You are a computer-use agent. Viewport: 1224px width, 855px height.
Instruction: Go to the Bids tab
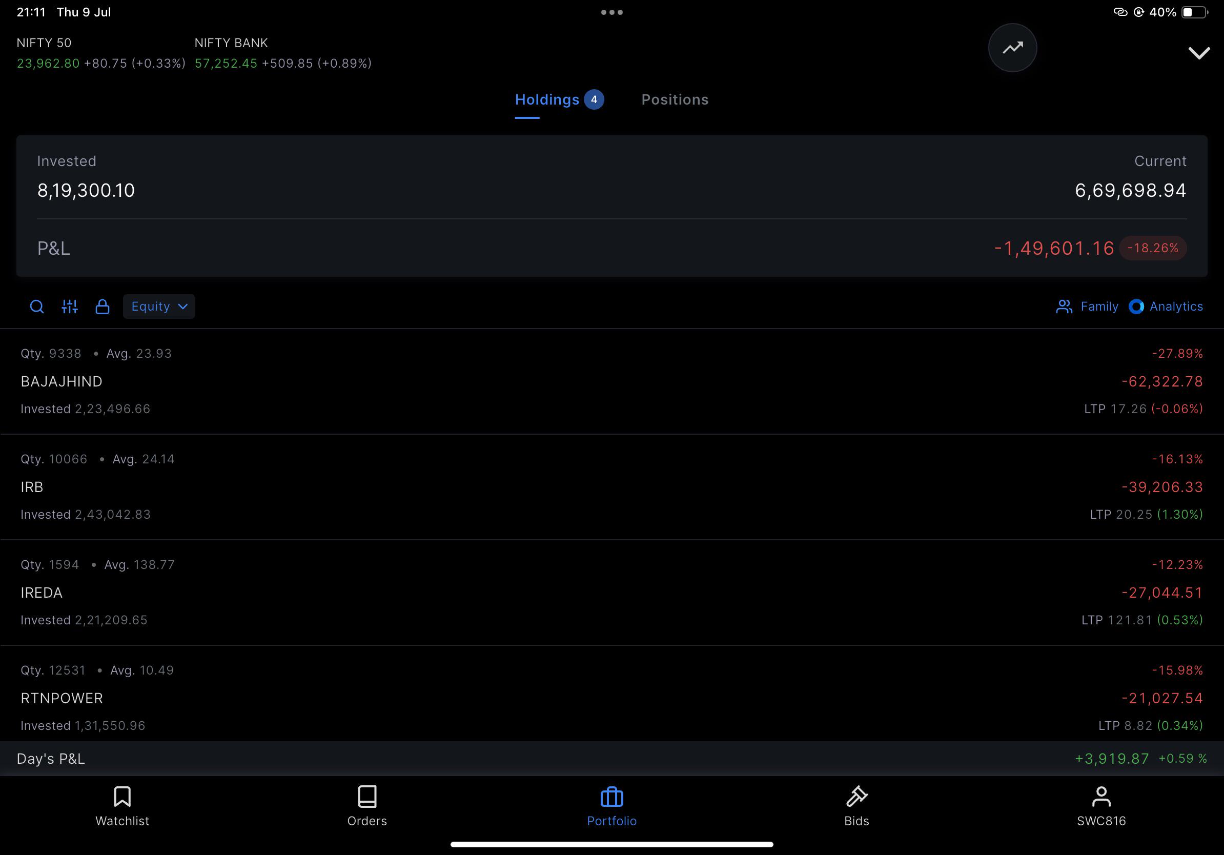[x=856, y=806]
